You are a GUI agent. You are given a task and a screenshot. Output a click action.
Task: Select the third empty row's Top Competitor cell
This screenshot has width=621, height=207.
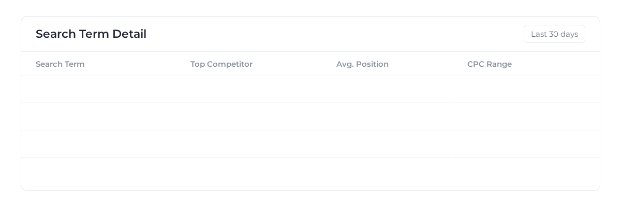click(x=249, y=144)
